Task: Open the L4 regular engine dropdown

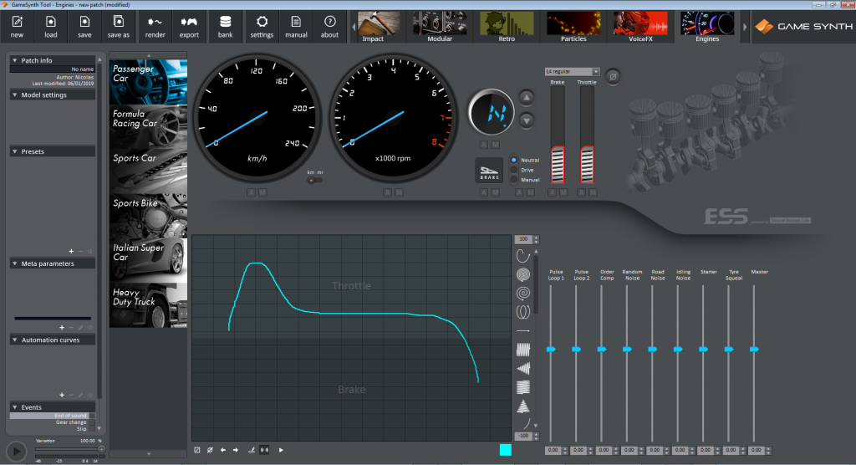Action: point(572,72)
